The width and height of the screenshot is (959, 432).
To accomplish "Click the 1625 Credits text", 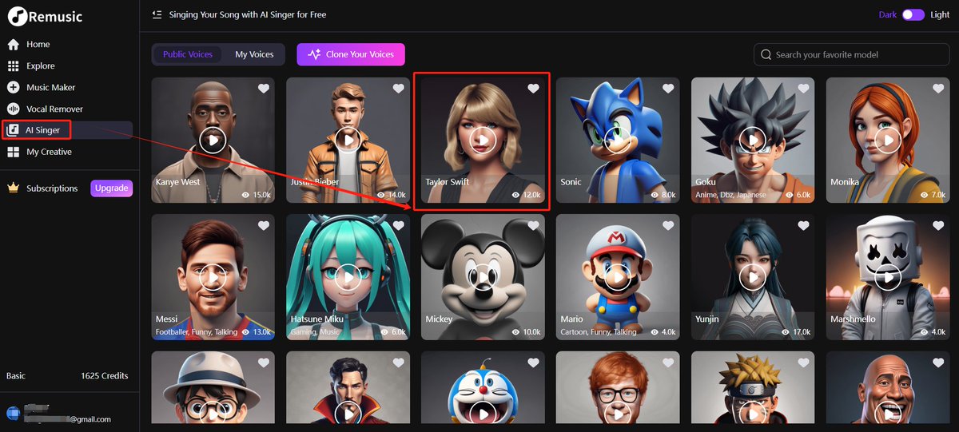I will click(x=104, y=375).
